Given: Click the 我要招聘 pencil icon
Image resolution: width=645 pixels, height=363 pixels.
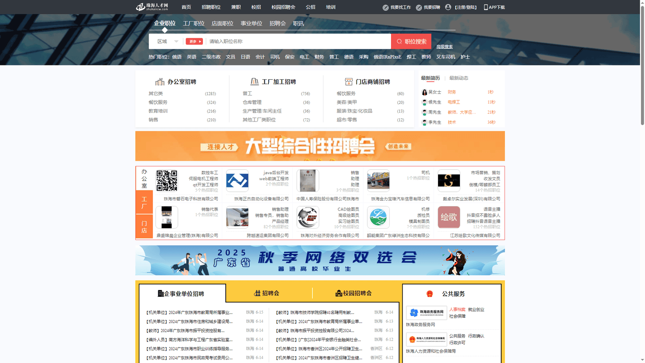Looking at the screenshot, I should 419,7.
